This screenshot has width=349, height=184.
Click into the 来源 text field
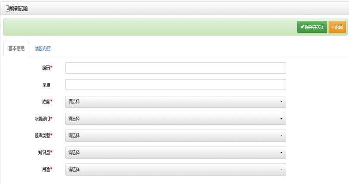point(175,85)
